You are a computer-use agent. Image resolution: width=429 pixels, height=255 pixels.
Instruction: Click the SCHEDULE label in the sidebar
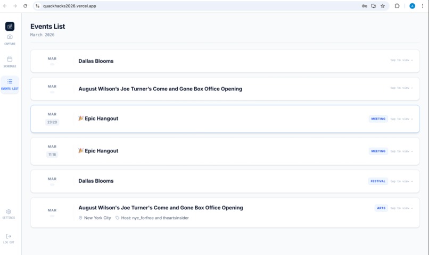tap(10, 66)
